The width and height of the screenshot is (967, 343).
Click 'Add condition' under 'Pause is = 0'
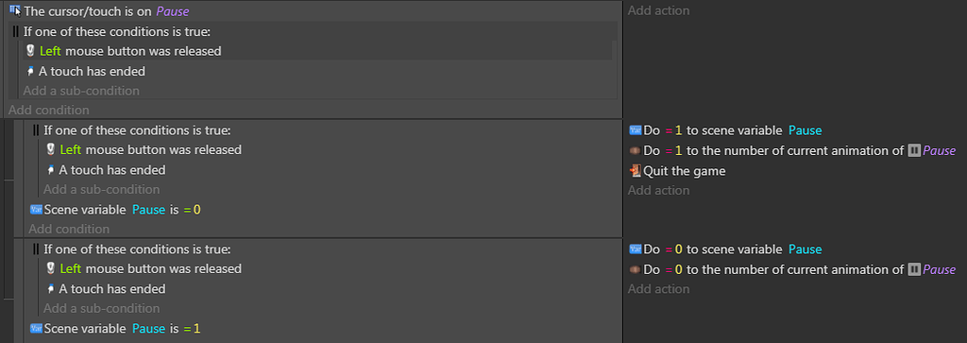click(69, 229)
